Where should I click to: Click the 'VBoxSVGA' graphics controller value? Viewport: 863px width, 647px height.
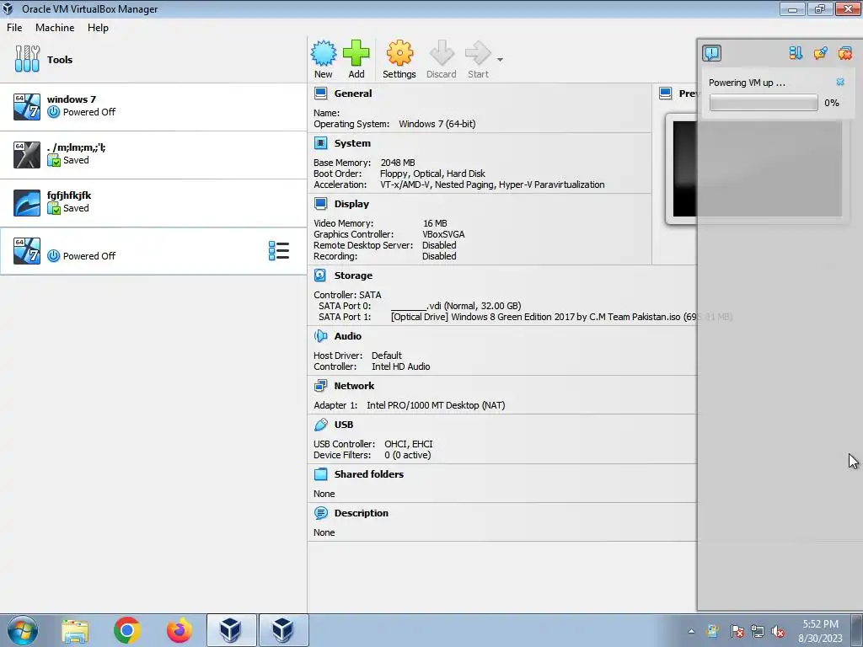tap(443, 234)
